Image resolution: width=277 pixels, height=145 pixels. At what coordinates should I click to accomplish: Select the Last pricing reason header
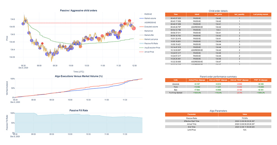[x=260, y=14]
